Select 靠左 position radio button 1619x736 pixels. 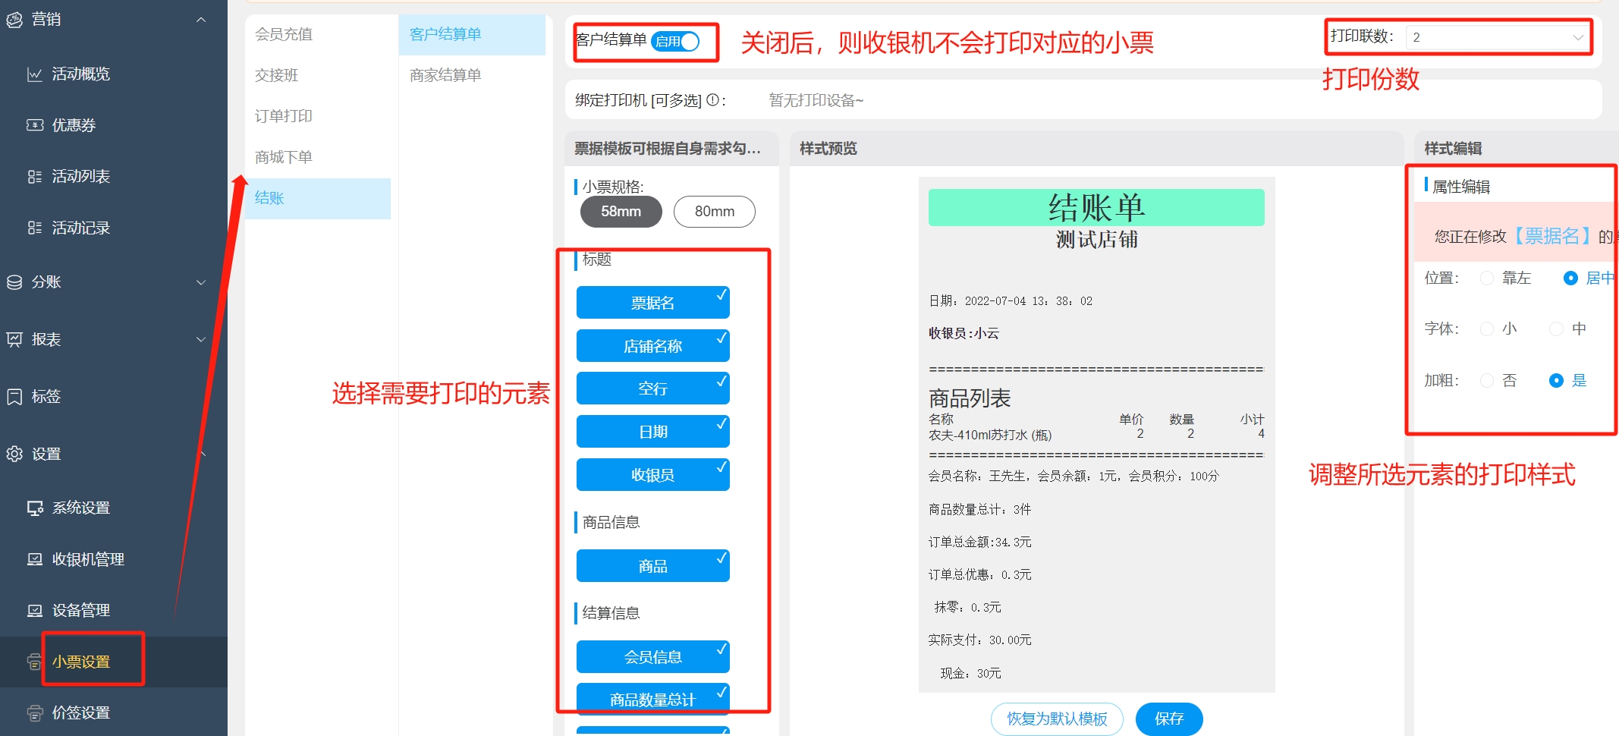[1487, 278]
